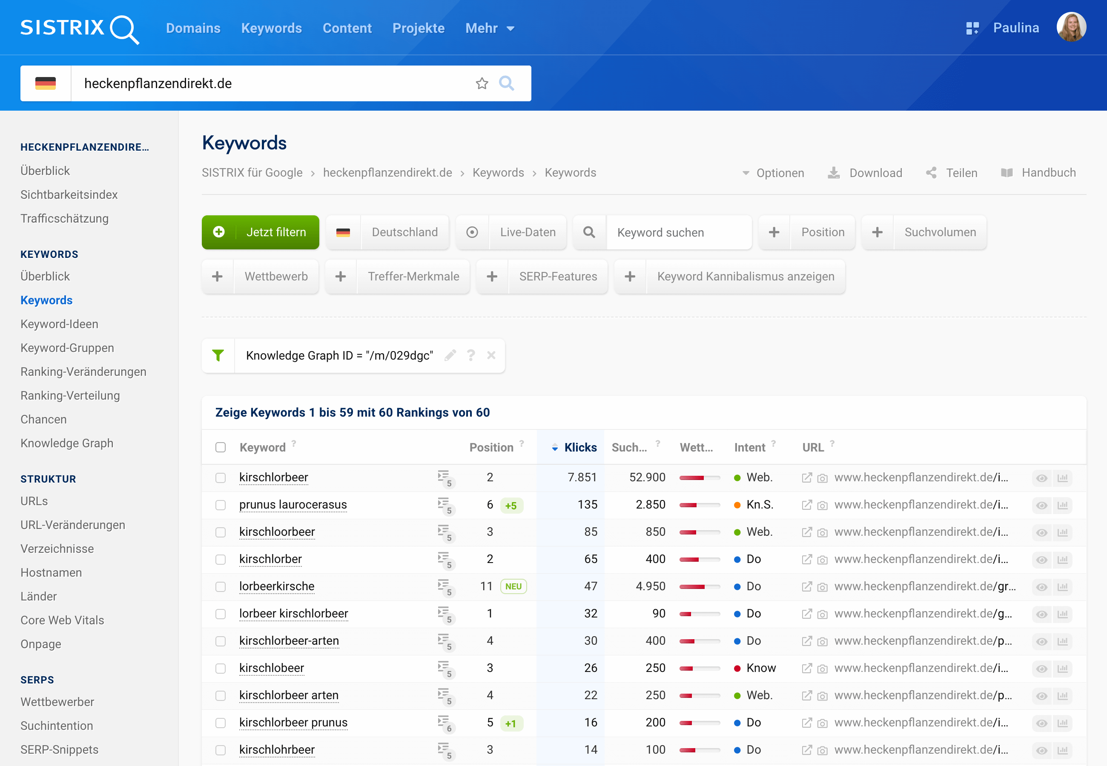Edit the Knowledge Graph ID filter with the pencil icon
Image resolution: width=1107 pixels, height=766 pixels.
pyautogui.click(x=450, y=356)
